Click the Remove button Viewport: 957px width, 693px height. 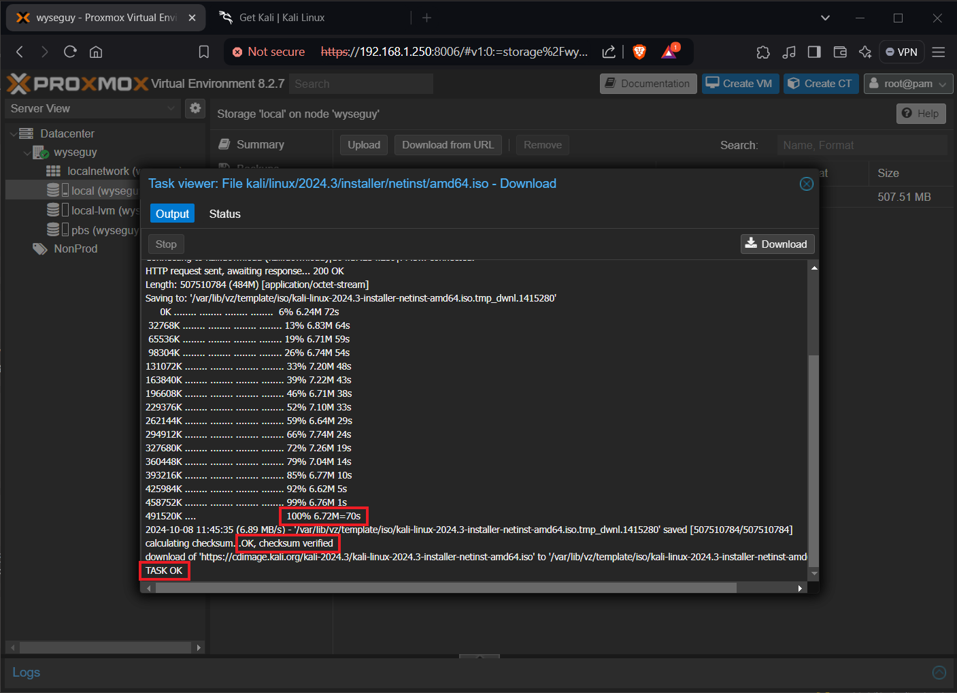coord(543,145)
